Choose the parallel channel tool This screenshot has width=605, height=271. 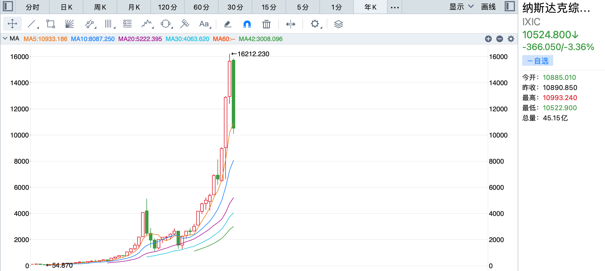coord(89,24)
